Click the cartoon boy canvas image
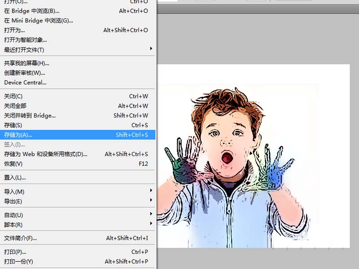The image size is (359, 269). click(x=253, y=156)
